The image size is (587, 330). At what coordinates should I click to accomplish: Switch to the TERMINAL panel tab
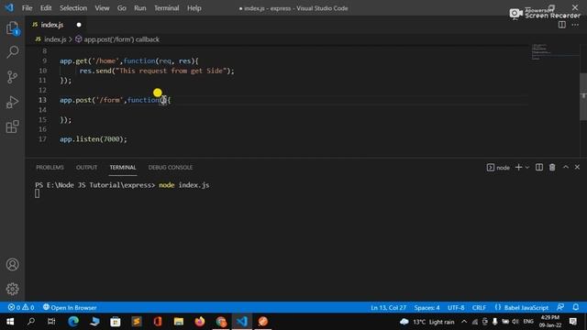(123, 167)
